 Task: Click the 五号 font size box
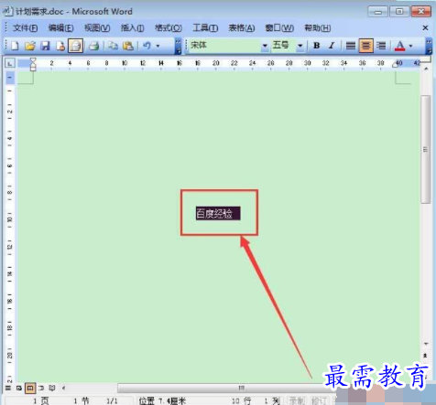284,46
